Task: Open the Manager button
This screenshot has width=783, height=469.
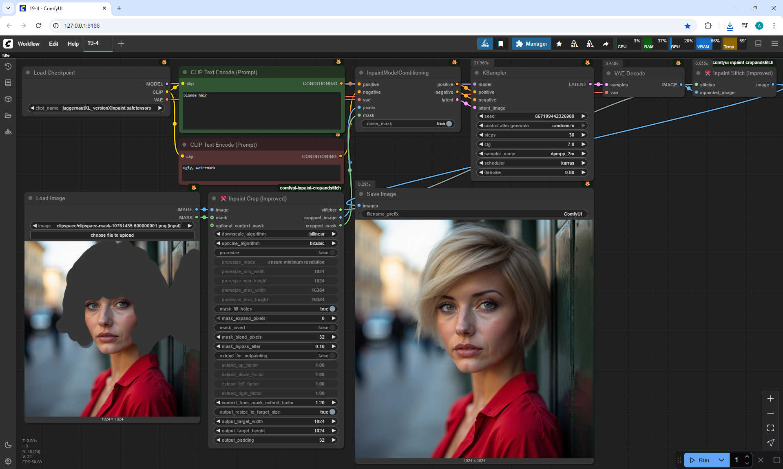Action: click(531, 44)
